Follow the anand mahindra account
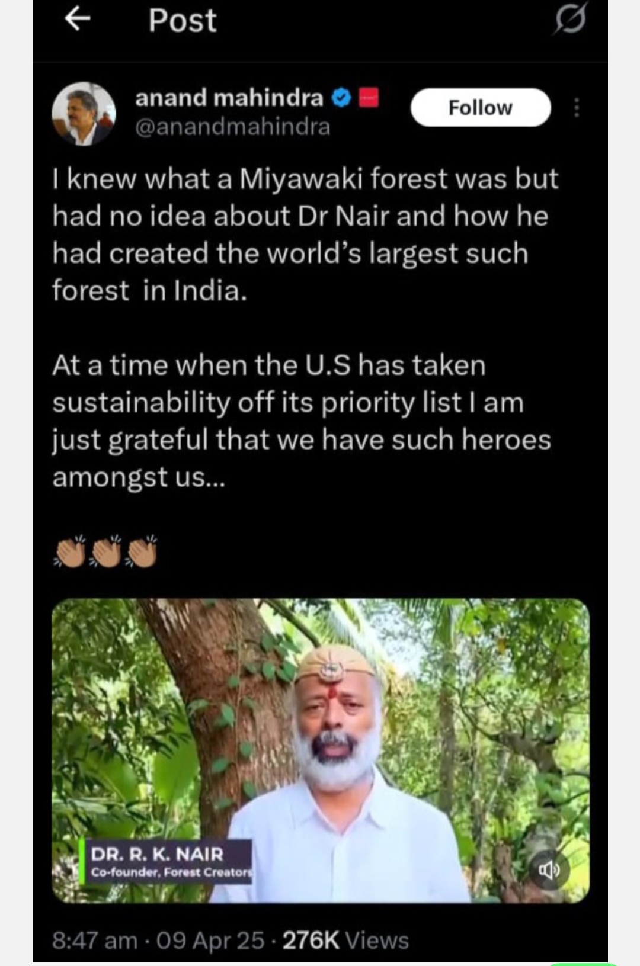Screen dimensions: 640x966 pyautogui.click(x=481, y=108)
